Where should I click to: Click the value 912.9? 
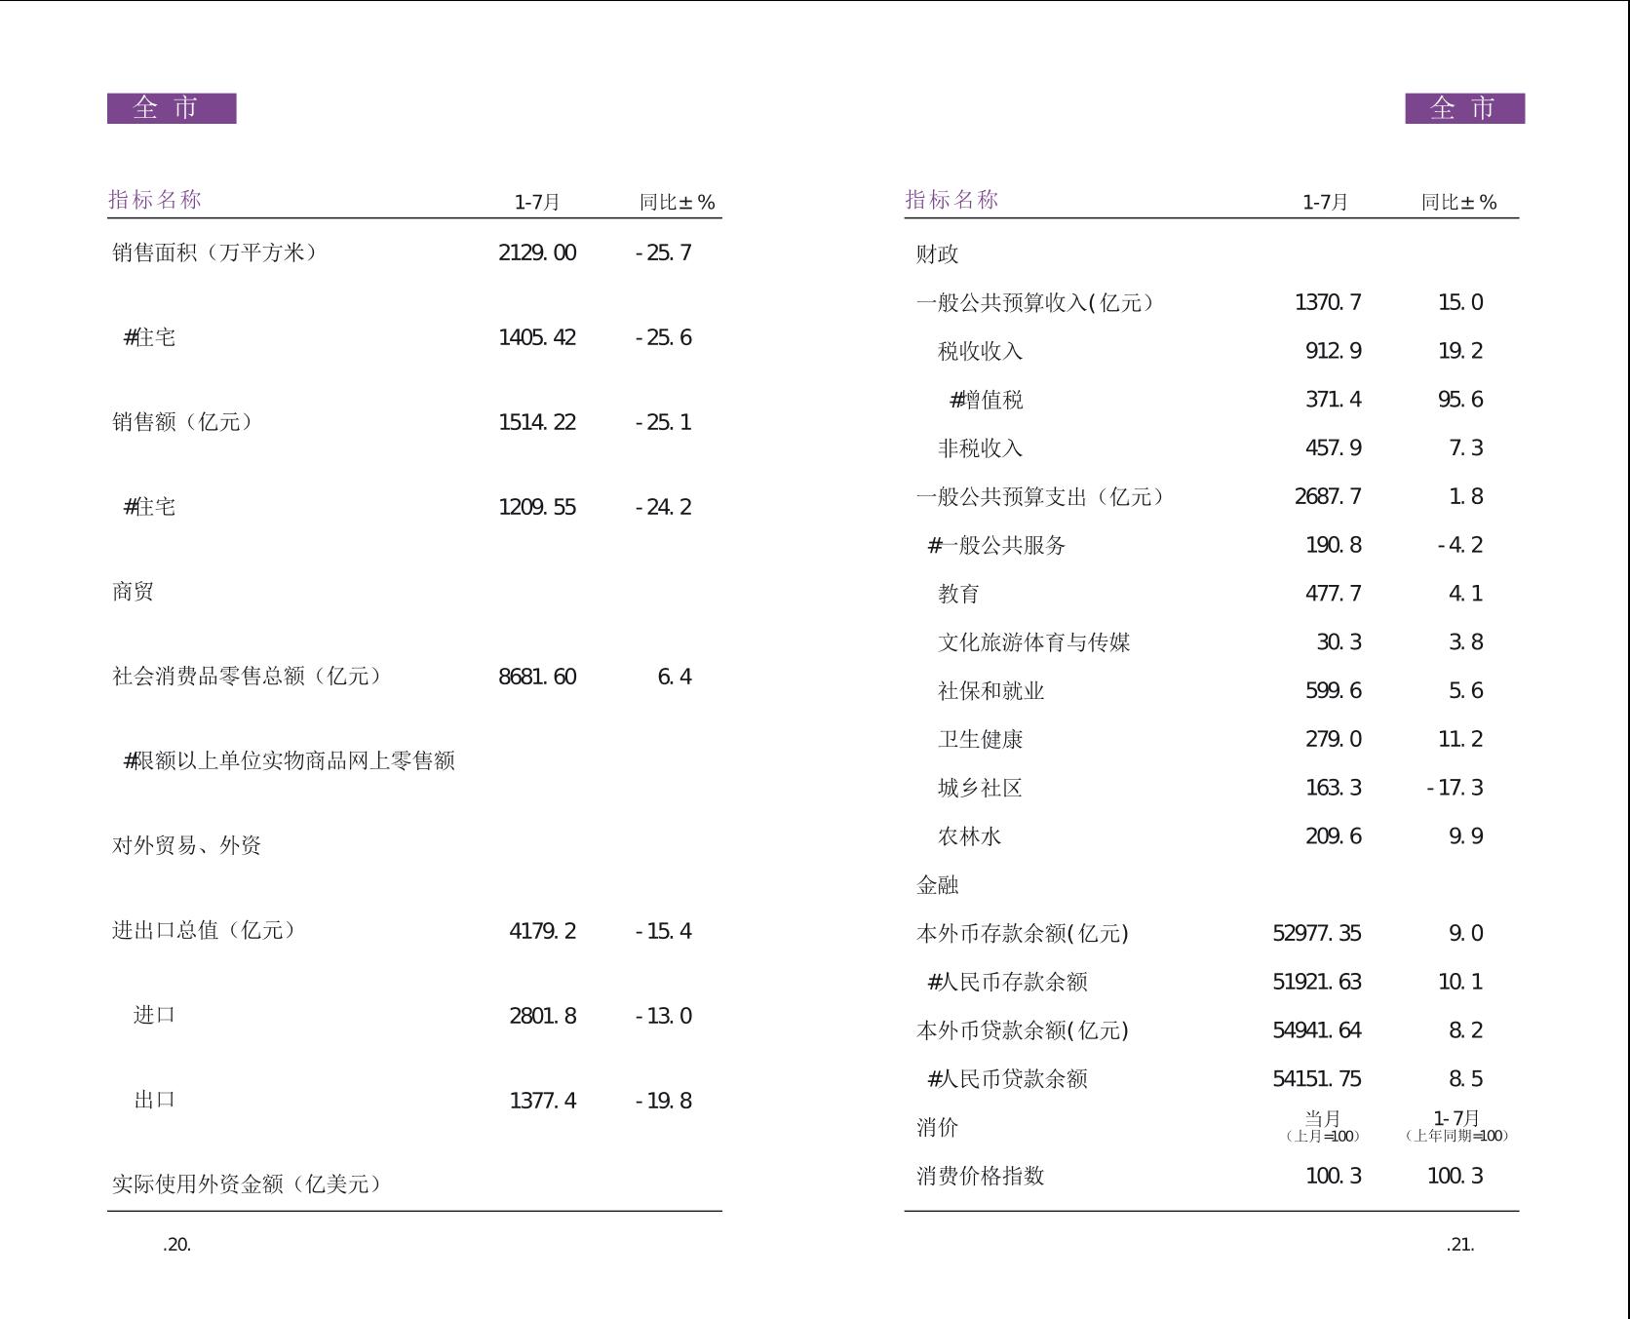click(1334, 352)
